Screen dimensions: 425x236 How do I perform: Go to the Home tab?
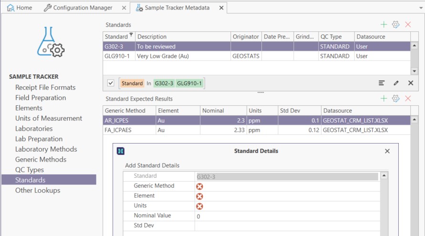[20, 8]
